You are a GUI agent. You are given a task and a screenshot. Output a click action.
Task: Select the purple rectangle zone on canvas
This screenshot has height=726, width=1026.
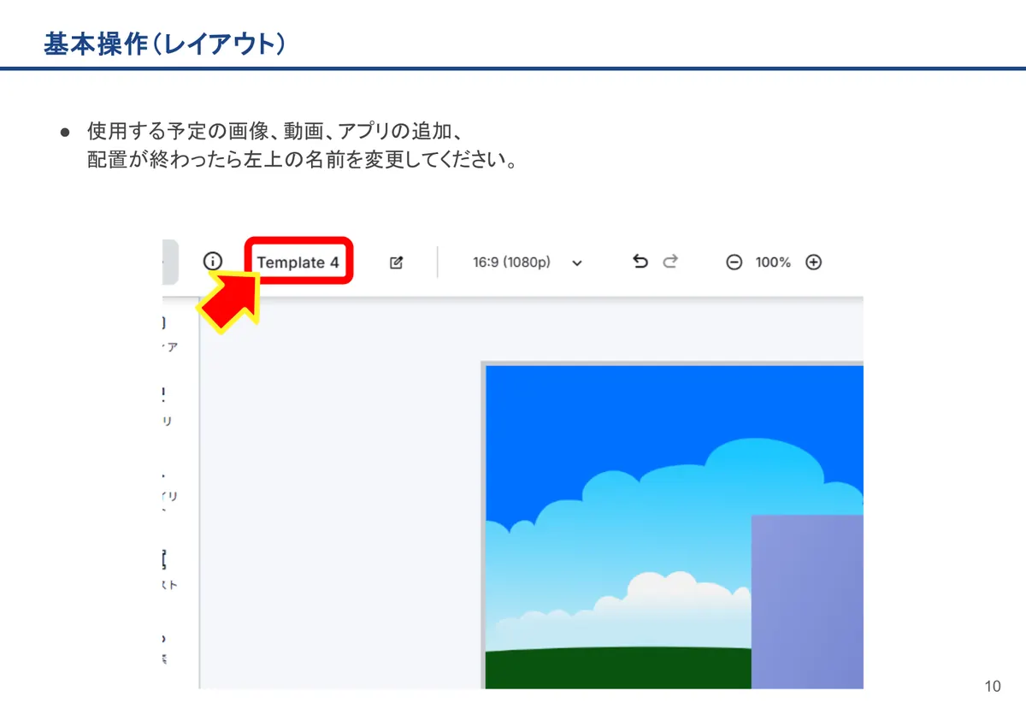807,601
